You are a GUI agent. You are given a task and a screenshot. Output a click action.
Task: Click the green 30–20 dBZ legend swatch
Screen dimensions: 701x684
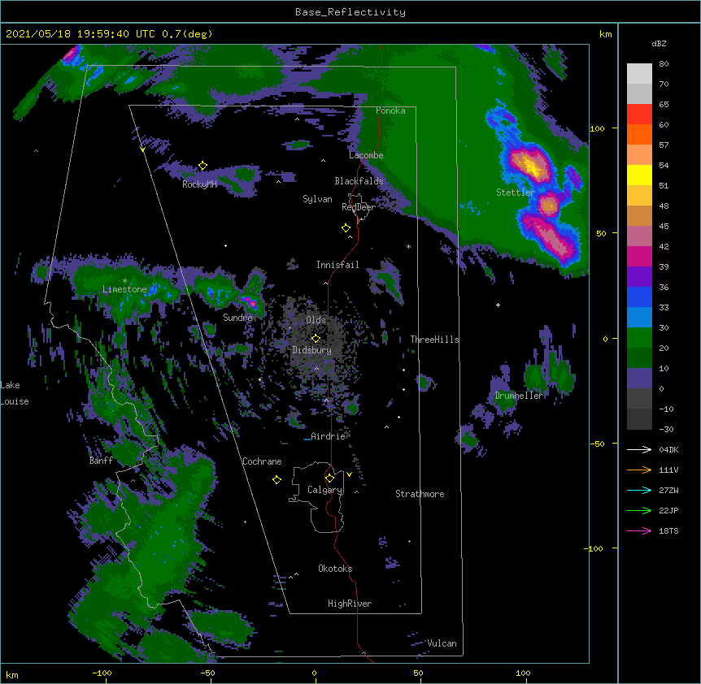point(639,338)
